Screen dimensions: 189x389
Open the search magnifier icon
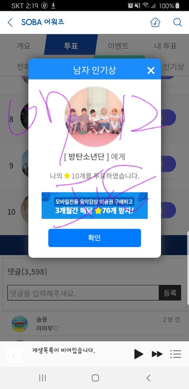[177, 22]
